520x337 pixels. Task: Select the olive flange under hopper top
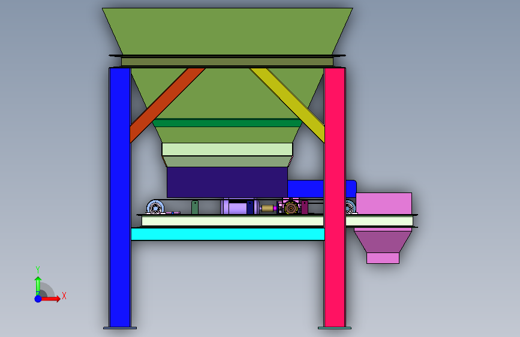pos(227,62)
